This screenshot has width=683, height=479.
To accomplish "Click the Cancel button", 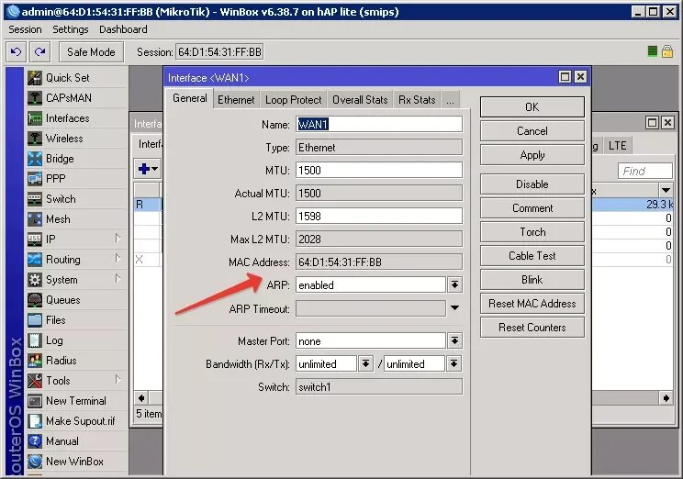I will click(532, 131).
